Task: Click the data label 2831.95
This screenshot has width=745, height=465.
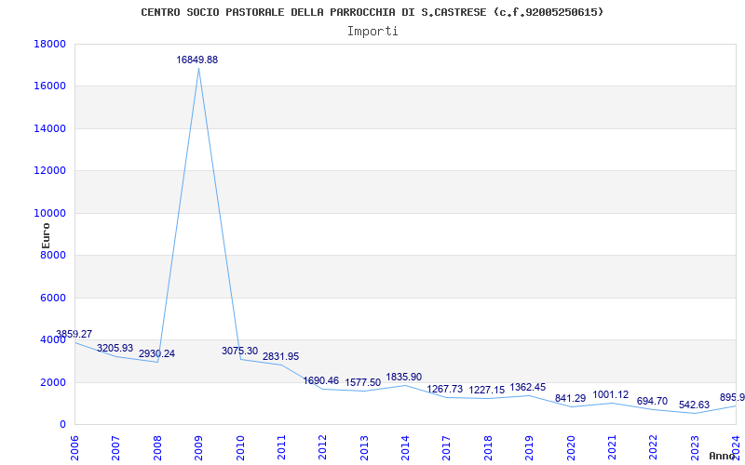Action: point(281,356)
